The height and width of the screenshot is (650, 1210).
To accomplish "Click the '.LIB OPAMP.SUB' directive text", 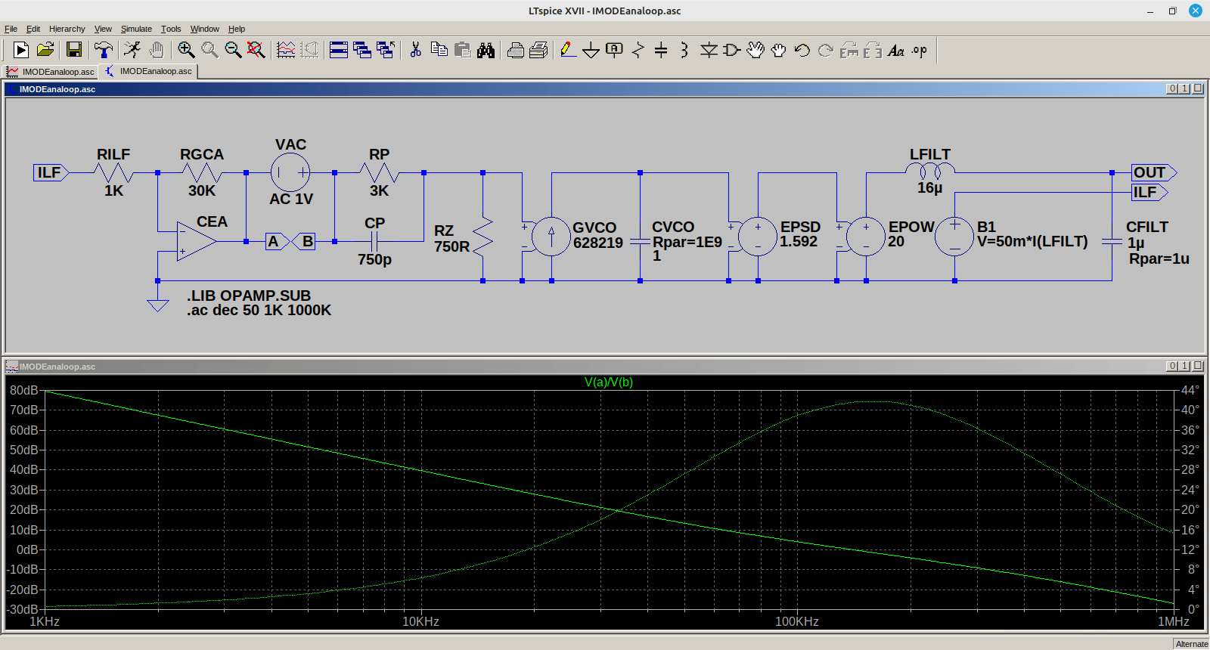I will point(249,296).
